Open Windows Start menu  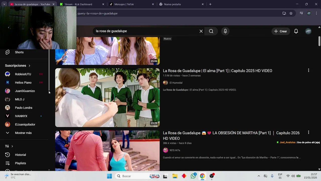click(109, 176)
